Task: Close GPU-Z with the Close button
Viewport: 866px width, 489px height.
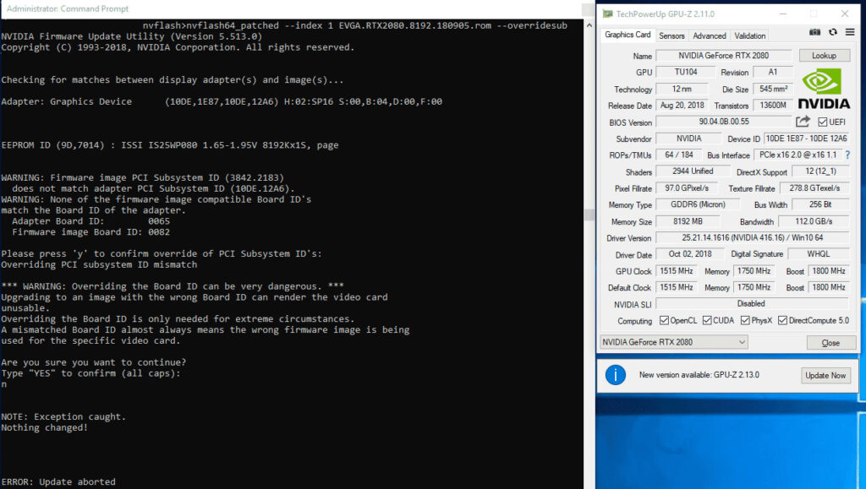Action: click(831, 341)
